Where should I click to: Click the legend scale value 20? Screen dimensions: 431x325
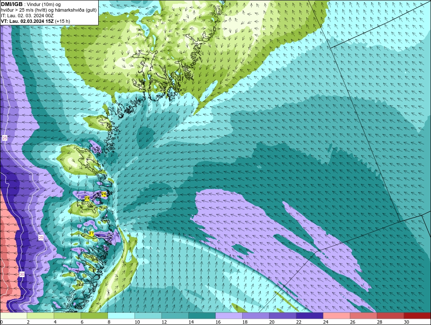272,322
